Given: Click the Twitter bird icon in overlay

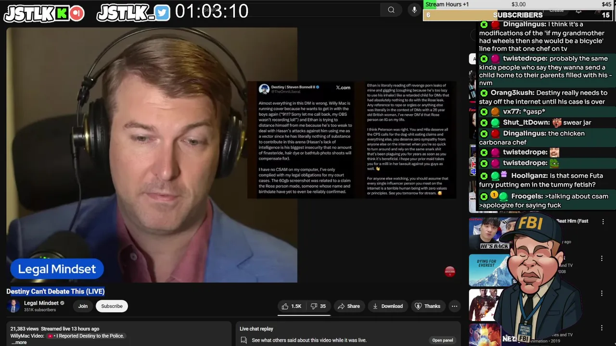Looking at the screenshot, I should coord(162,13).
